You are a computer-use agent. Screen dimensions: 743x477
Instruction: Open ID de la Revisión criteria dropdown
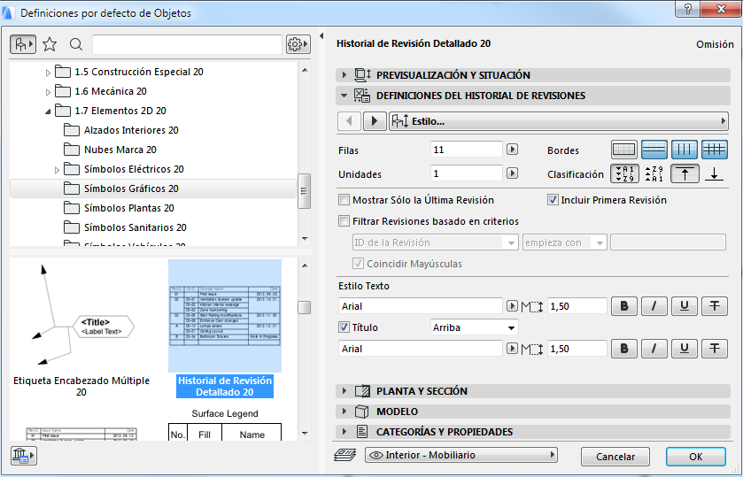[435, 242]
